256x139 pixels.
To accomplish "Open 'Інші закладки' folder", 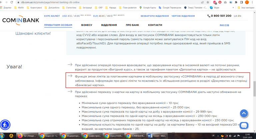I will (x=246, y=8).
